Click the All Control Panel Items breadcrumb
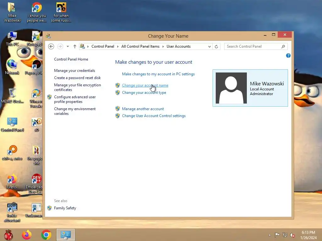Screen dimensions: 322x241 (x=140, y=46)
